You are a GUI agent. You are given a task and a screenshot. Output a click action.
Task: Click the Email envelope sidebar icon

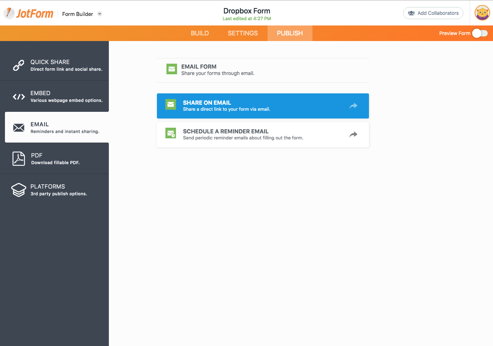click(x=19, y=128)
